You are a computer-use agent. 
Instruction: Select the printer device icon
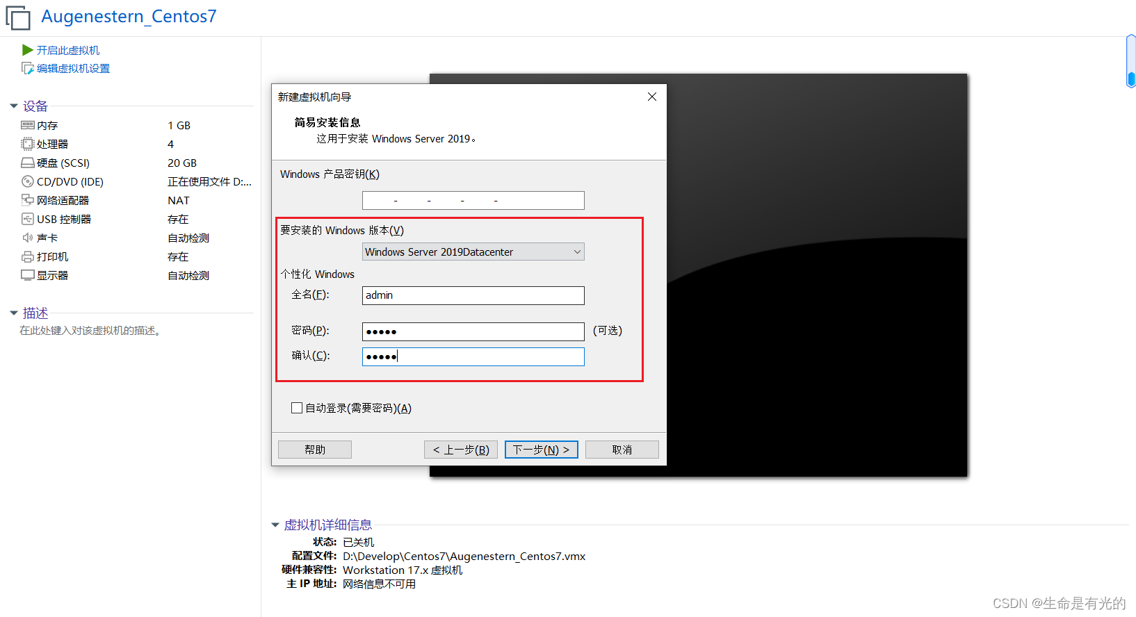coord(28,256)
